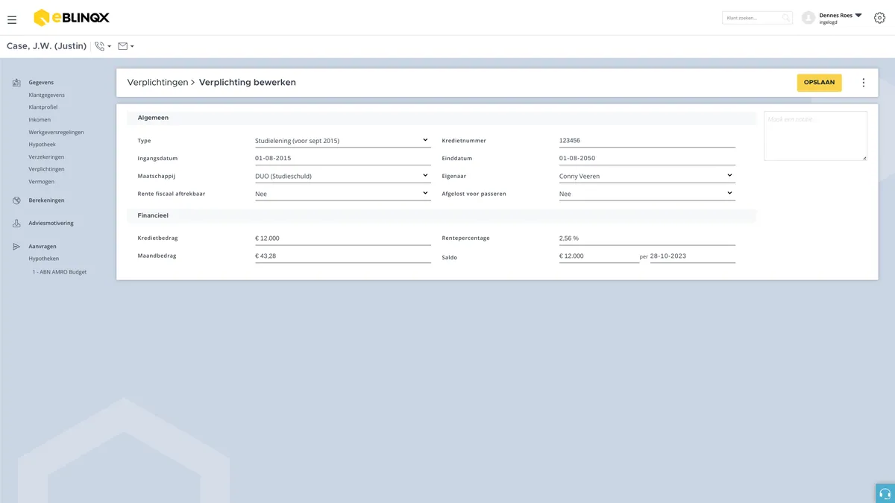
Task: Open the Type dropdown
Action: coord(343,140)
